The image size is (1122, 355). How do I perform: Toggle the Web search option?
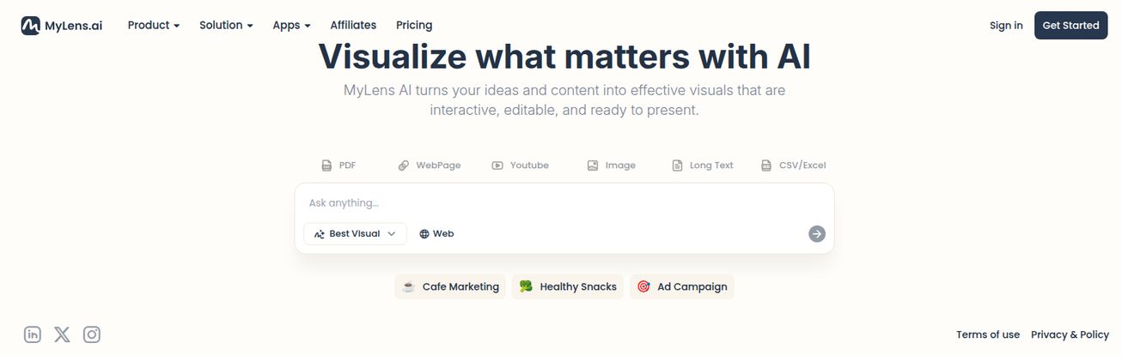pos(436,233)
